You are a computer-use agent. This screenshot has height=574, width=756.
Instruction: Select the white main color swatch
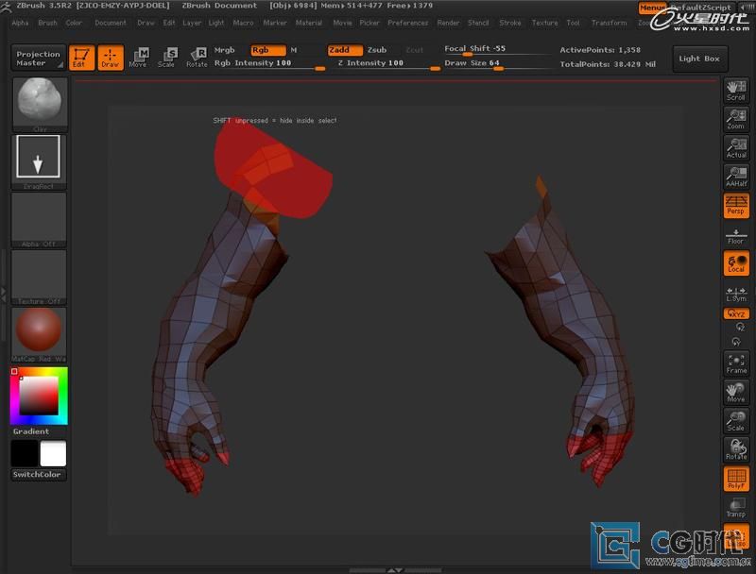tap(53, 453)
